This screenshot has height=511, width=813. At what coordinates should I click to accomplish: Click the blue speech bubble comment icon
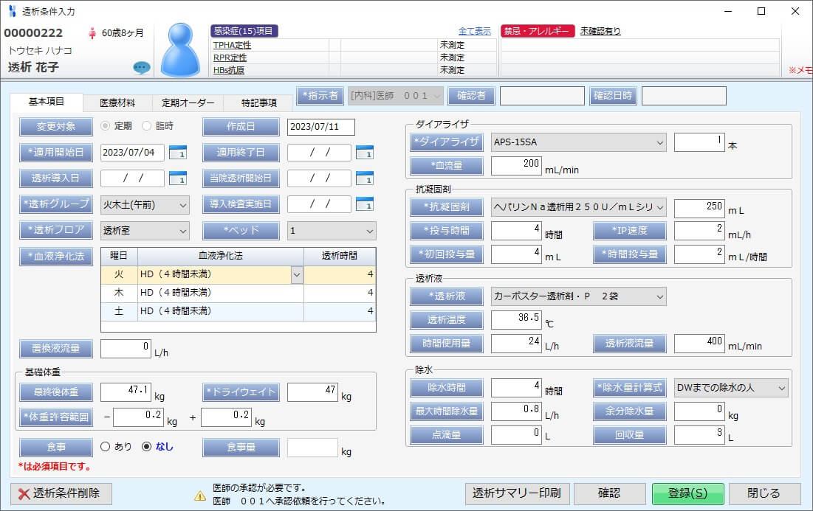pos(140,67)
